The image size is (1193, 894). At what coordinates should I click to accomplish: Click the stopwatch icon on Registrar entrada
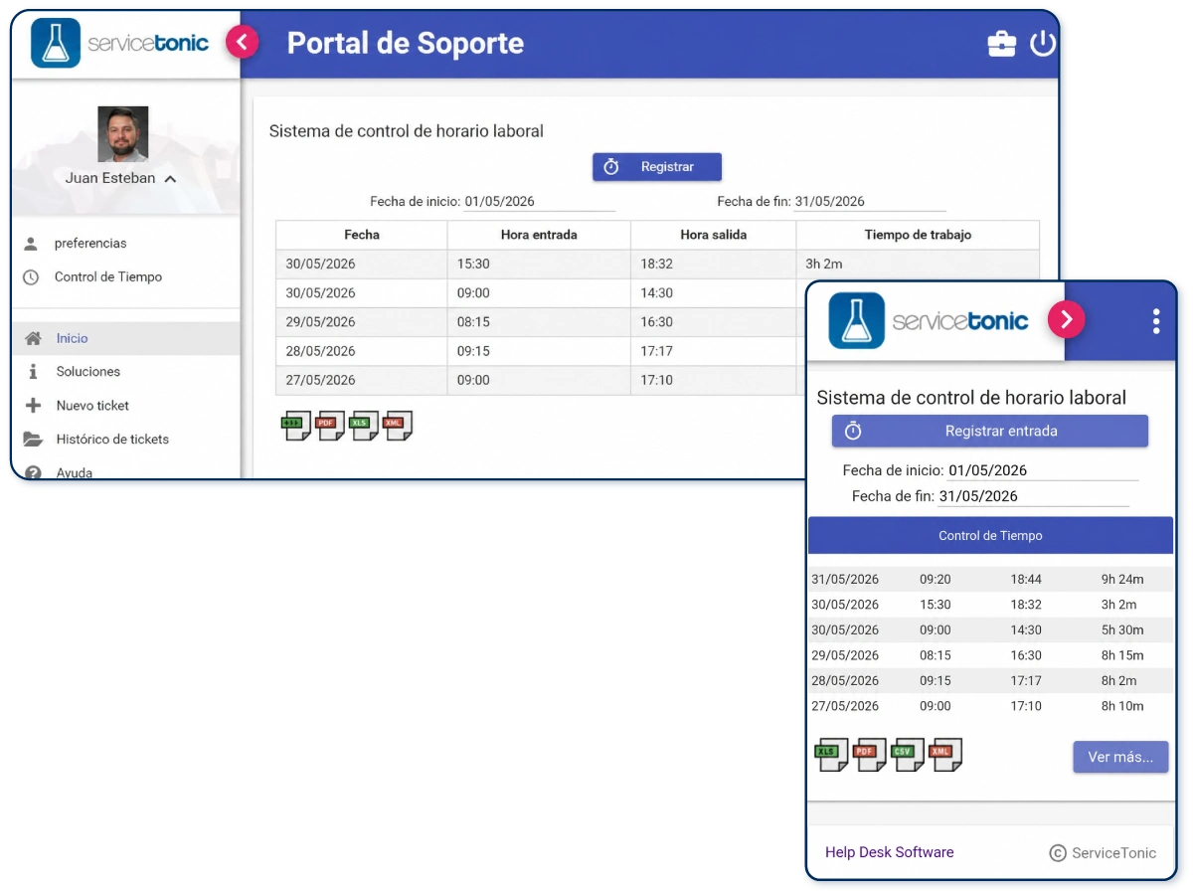coord(853,432)
